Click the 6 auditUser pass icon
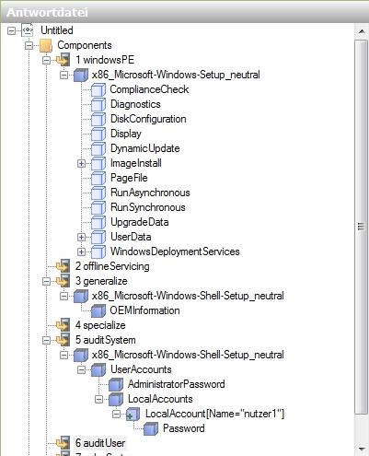 pyautogui.click(x=63, y=443)
